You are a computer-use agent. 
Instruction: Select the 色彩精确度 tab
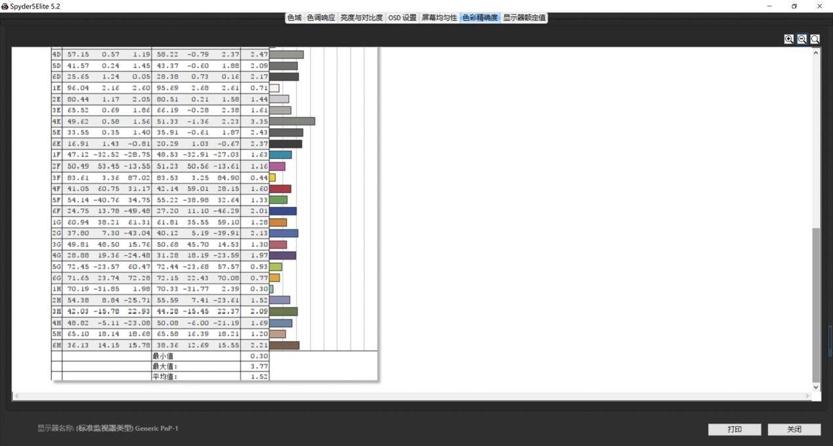pos(480,18)
